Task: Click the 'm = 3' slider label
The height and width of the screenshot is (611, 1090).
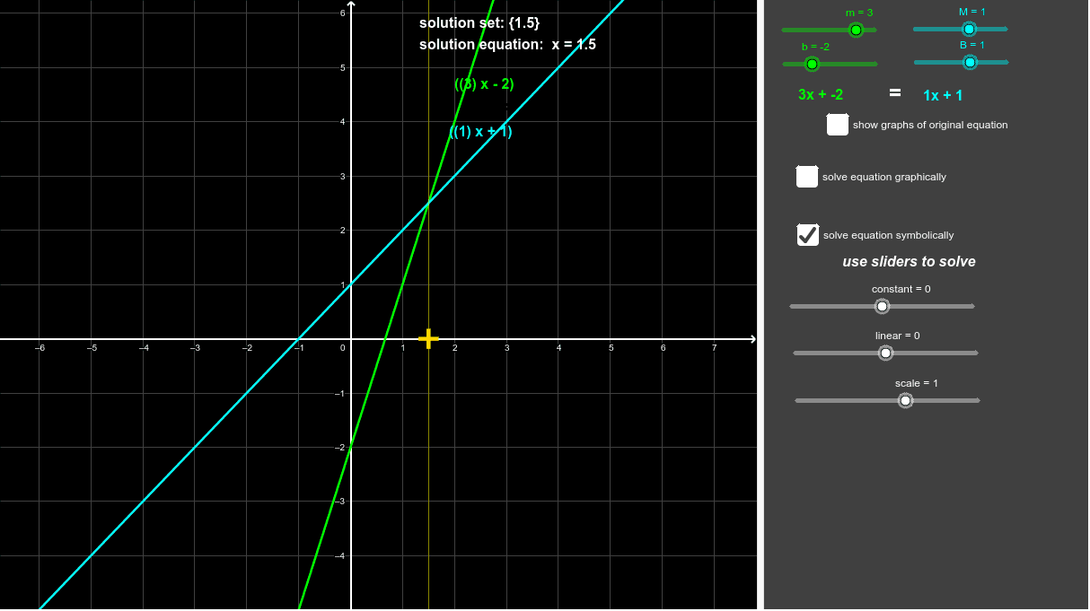Action: [x=859, y=13]
